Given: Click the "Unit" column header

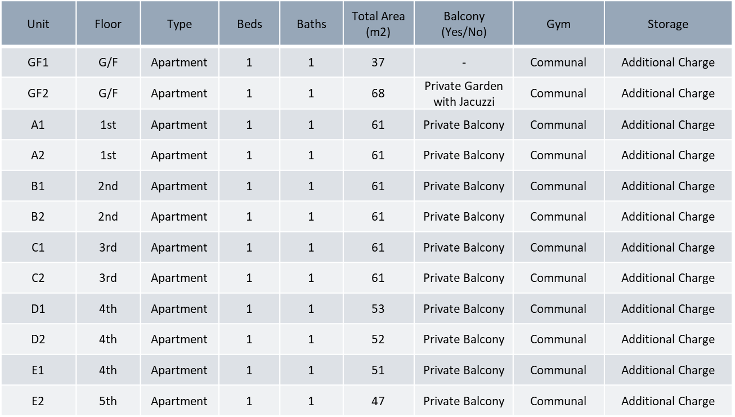Looking at the screenshot, I should coord(38,24).
